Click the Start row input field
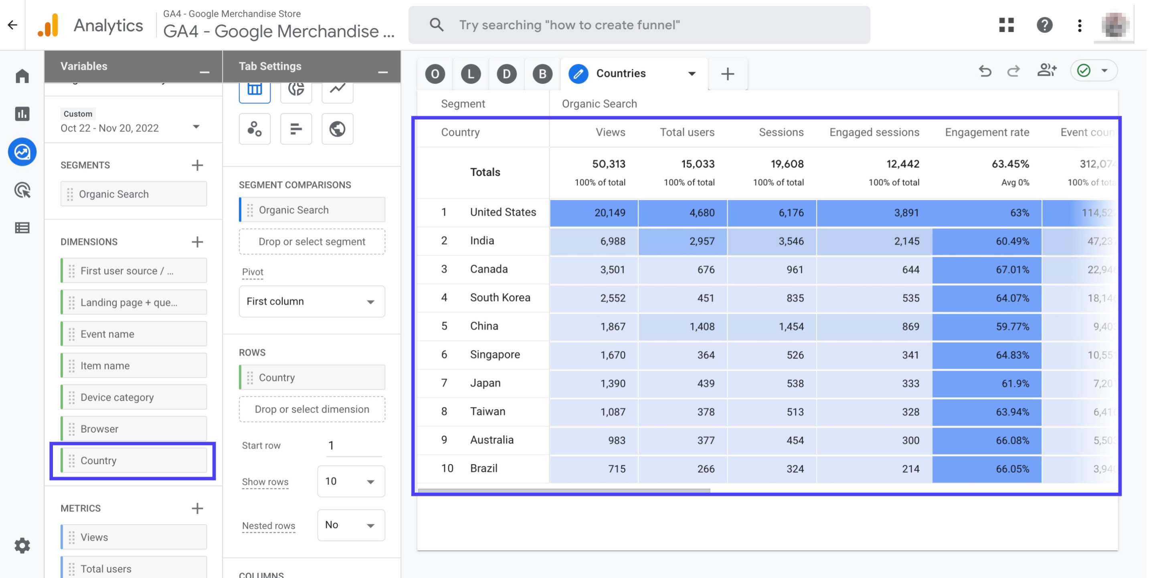Viewport: 1155px width, 578px height. 354,445
